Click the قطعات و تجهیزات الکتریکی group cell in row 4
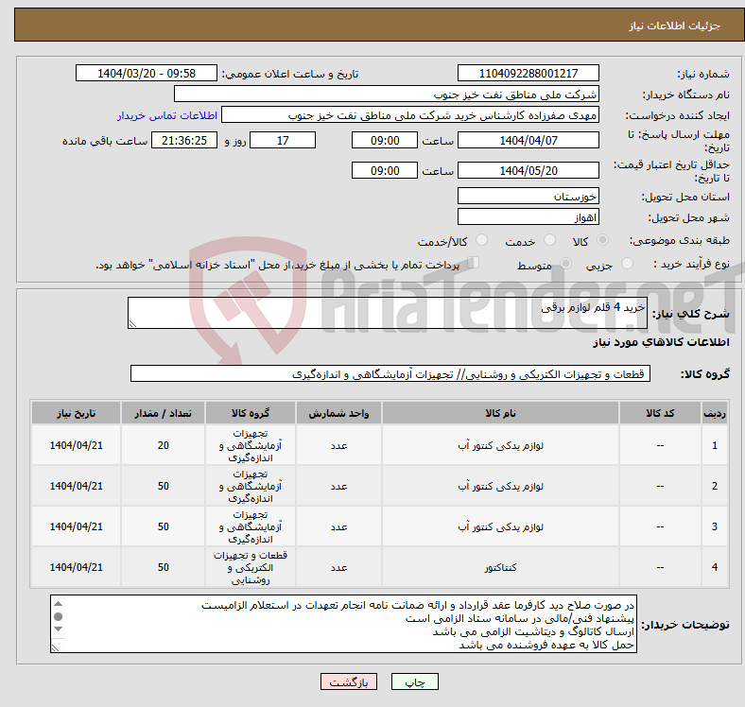This screenshot has height=707, width=745. click(251, 567)
